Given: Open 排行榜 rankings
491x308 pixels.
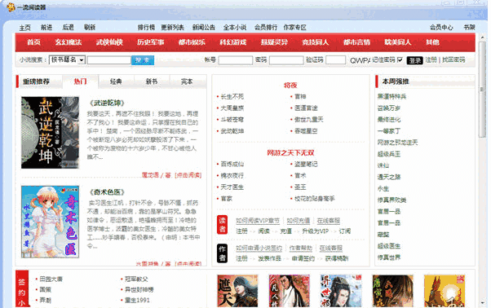Looking at the screenshot, I should 146,28.
